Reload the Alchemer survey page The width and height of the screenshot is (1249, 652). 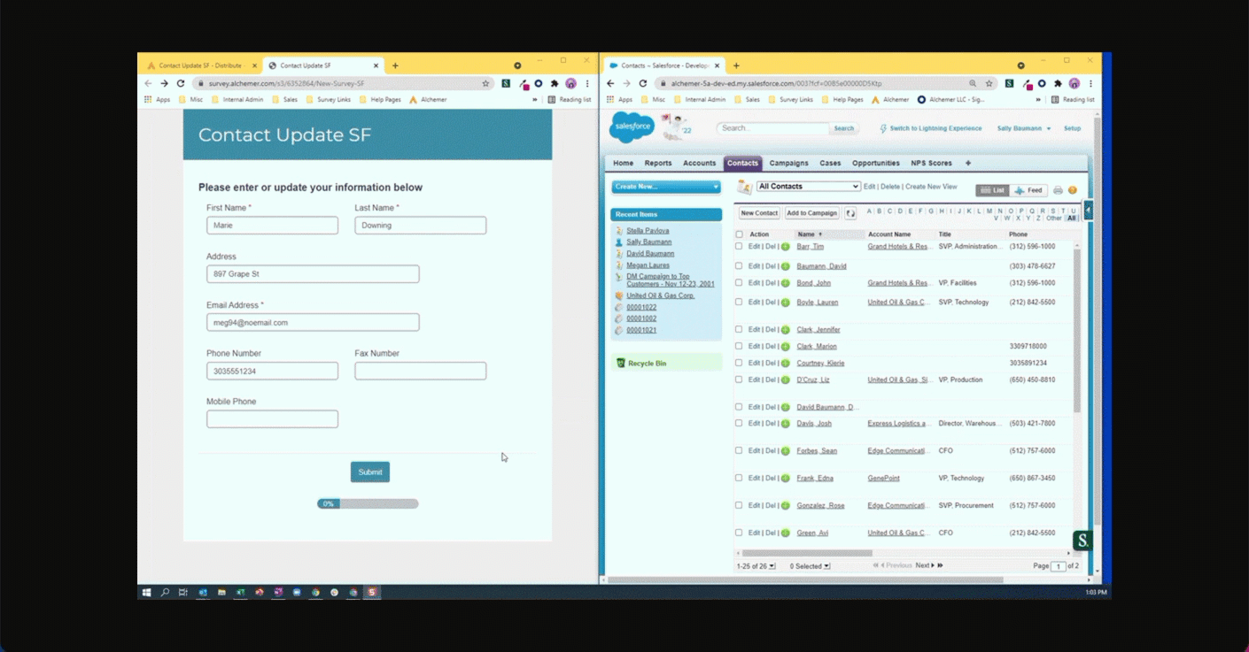181,83
